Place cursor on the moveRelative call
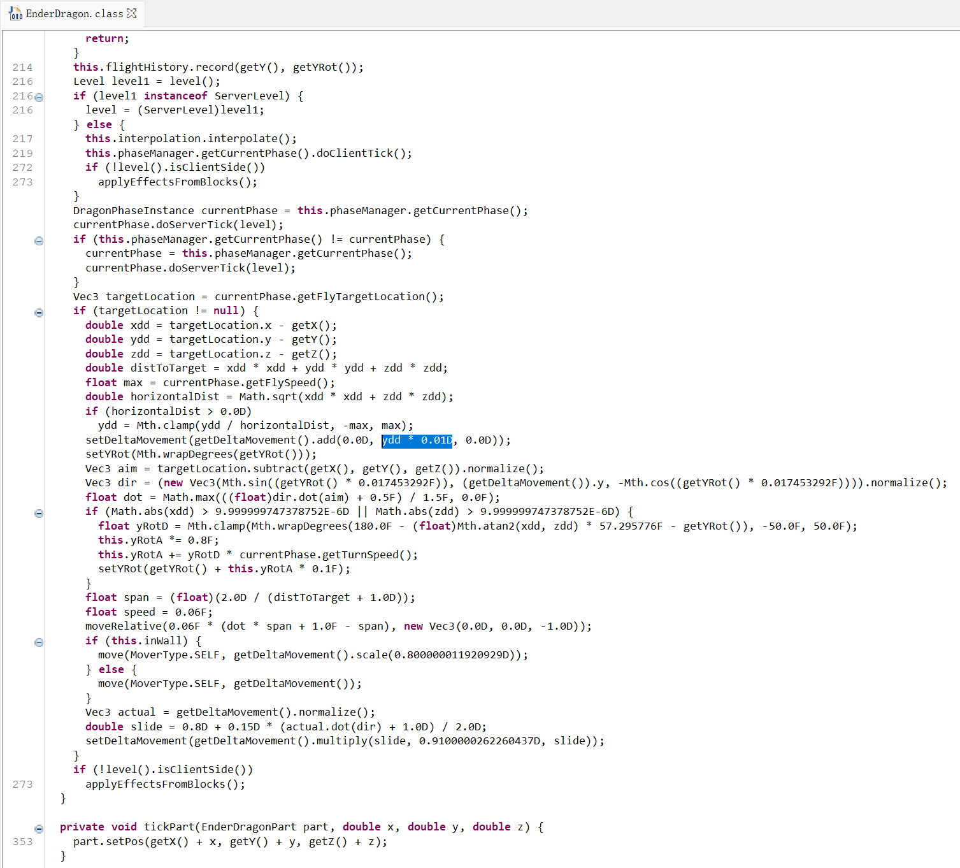The image size is (960, 868). (x=124, y=626)
